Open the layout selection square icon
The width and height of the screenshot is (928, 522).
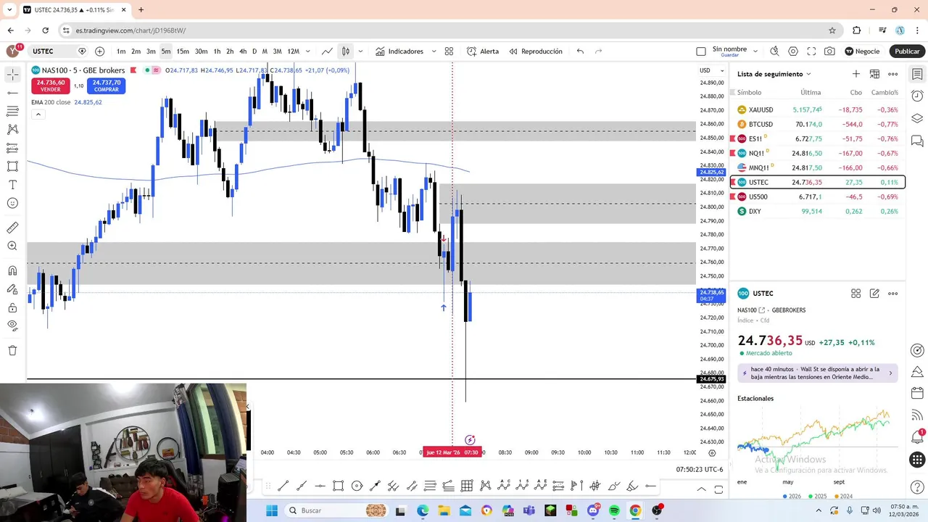(701, 51)
